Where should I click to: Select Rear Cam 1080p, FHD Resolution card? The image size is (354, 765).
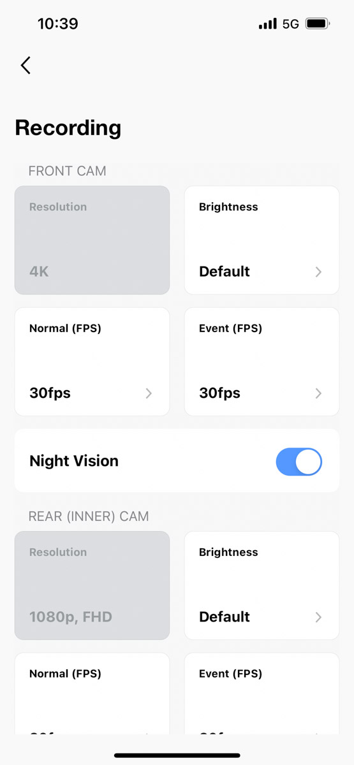(x=92, y=585)
